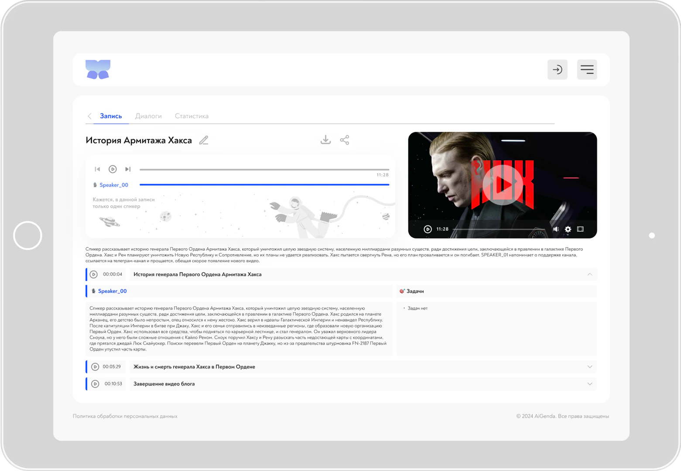Open the hamburger menu

coord(587,69)
